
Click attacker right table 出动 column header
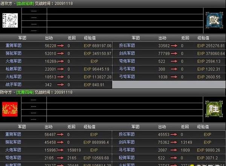click(162, 38)
